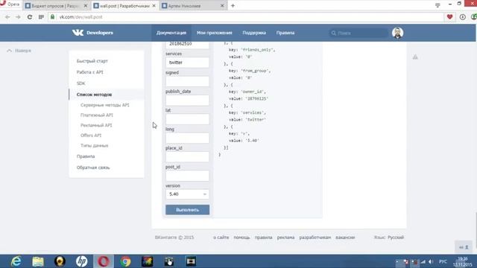This screenshot has height=268, width=477.
Task: Open the downloads icon in address bar
Action: click(x=462, y=17)
